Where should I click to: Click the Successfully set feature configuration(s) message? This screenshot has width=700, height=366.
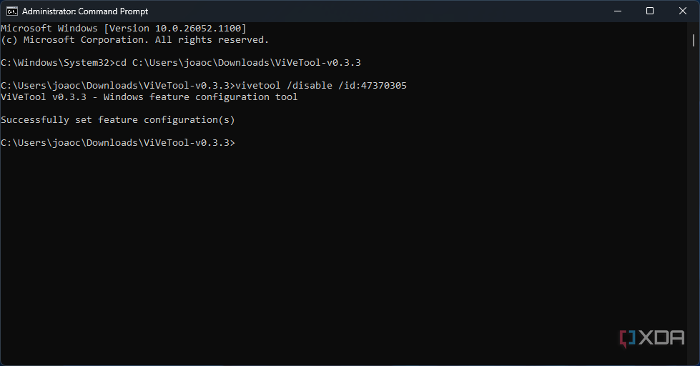pos(118,119)
